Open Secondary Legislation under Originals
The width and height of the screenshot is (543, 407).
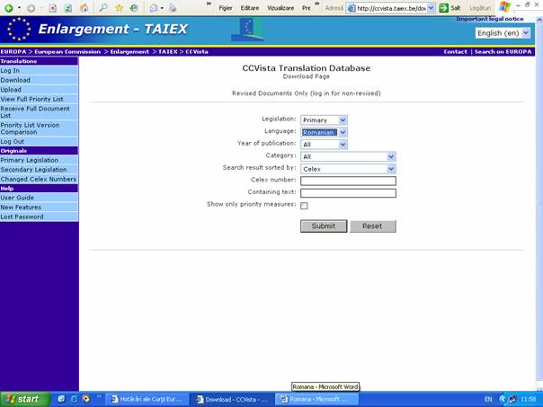click(x=39, y=170)
